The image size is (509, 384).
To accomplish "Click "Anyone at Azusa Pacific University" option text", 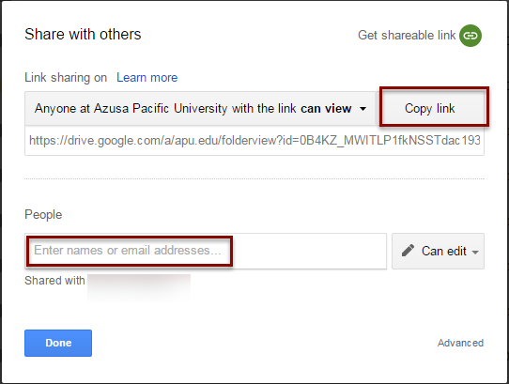I will click(x=131, y=108).
